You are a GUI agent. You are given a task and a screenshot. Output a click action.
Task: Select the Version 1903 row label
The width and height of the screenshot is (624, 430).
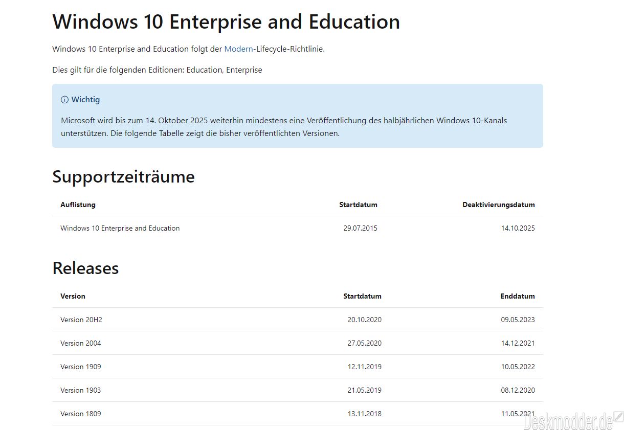point(81,390)
